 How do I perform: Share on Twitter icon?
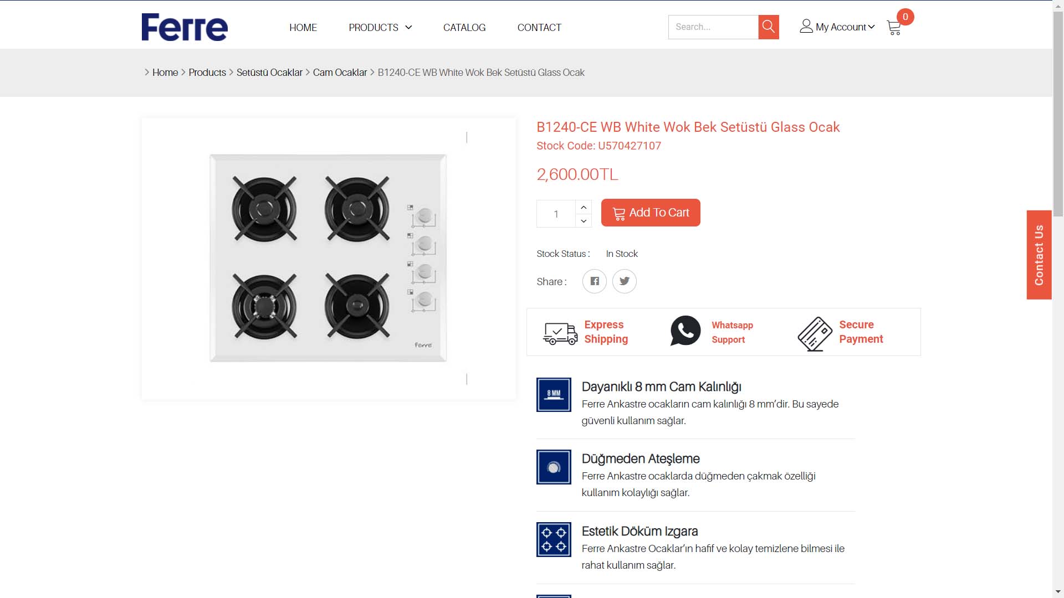(x=625, y=281)
